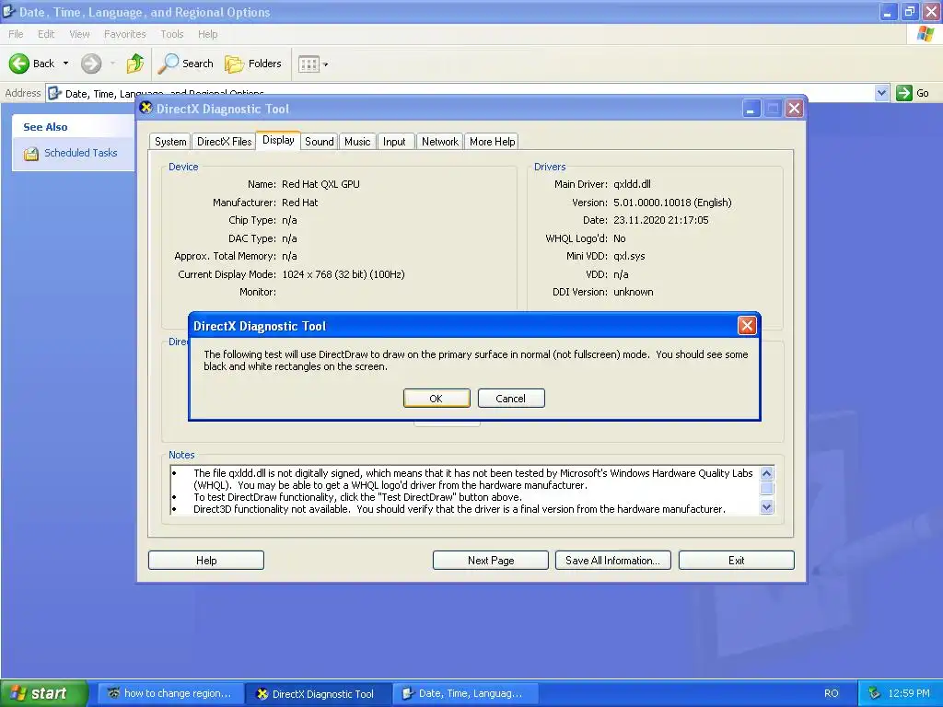Switch to the Sound tab

click(x=320, y=142)
